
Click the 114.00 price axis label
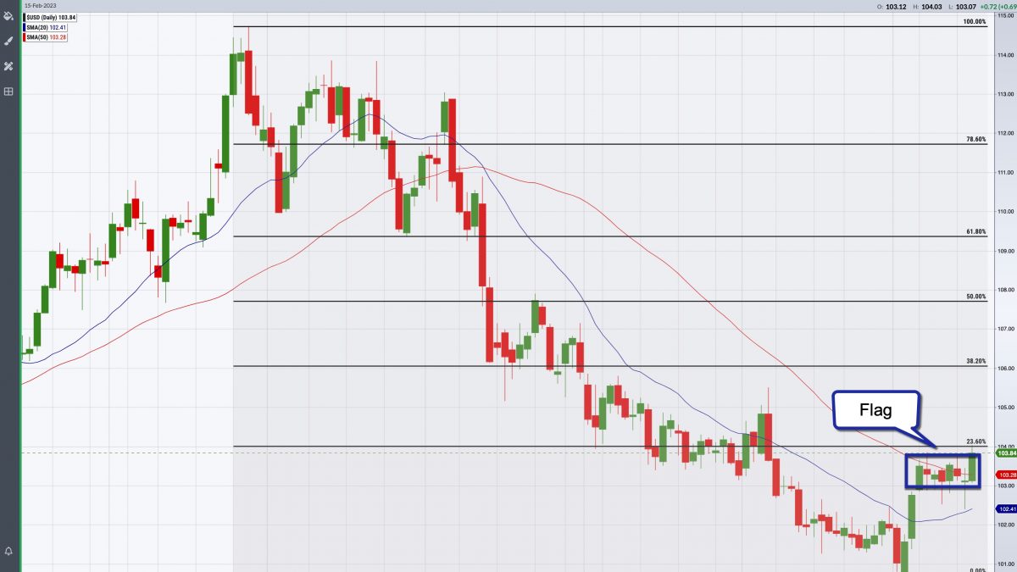tap(1007, 56)
